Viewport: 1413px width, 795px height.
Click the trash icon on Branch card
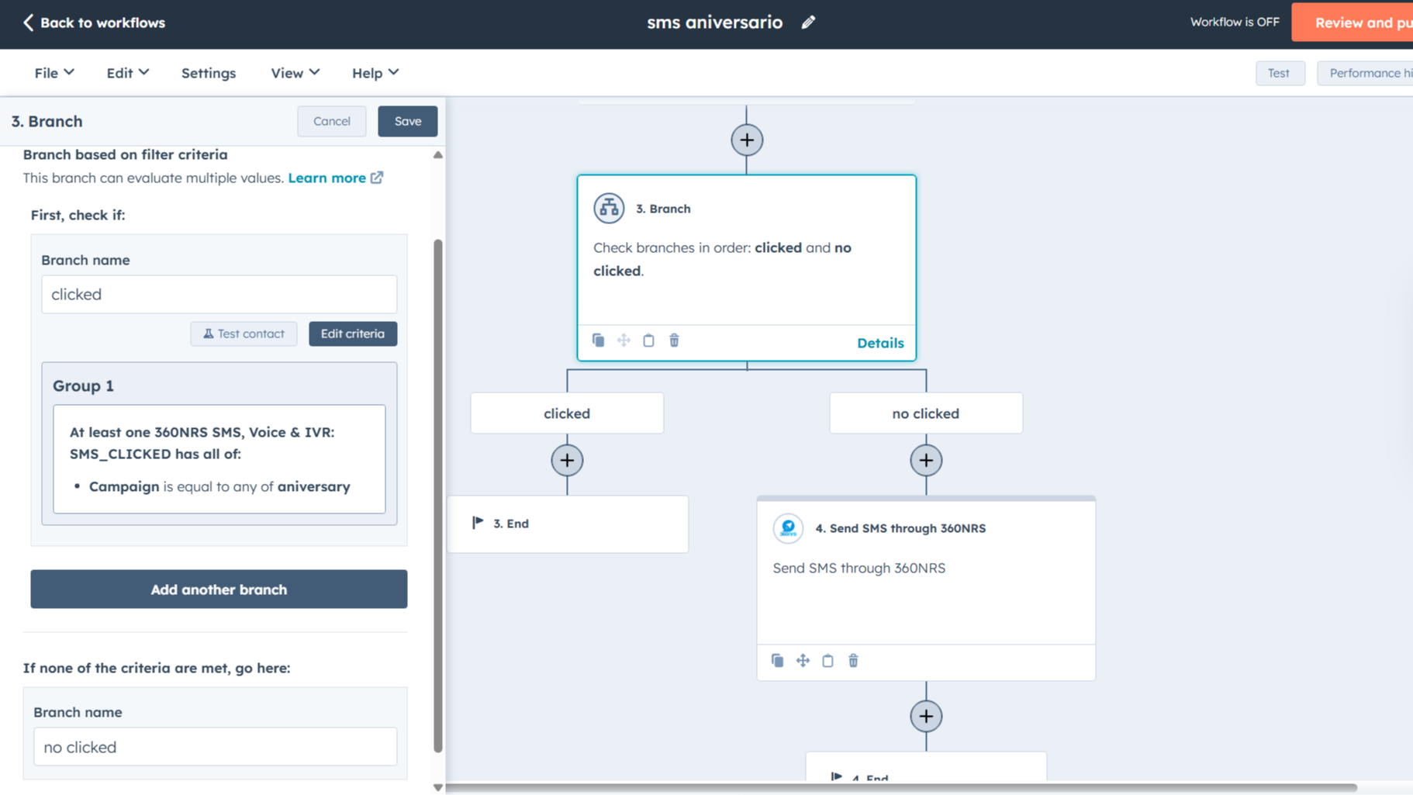pyautogui.click(x=674, y=340)
